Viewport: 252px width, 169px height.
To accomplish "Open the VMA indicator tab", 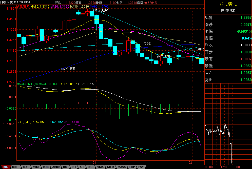I will click(x=100, y=167).
